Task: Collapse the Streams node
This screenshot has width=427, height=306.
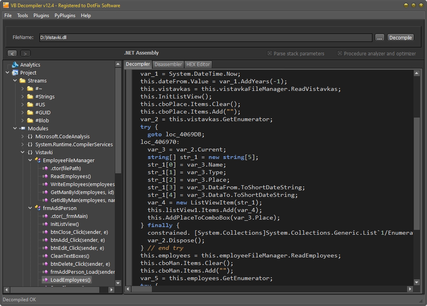Action: click(15, 80)
